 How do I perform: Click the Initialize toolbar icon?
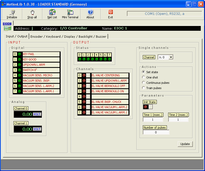coord(12,12)
